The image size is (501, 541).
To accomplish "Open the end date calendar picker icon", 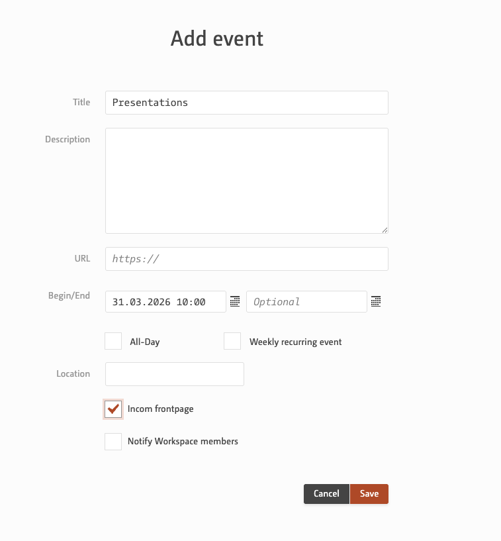I will (376, 301).
